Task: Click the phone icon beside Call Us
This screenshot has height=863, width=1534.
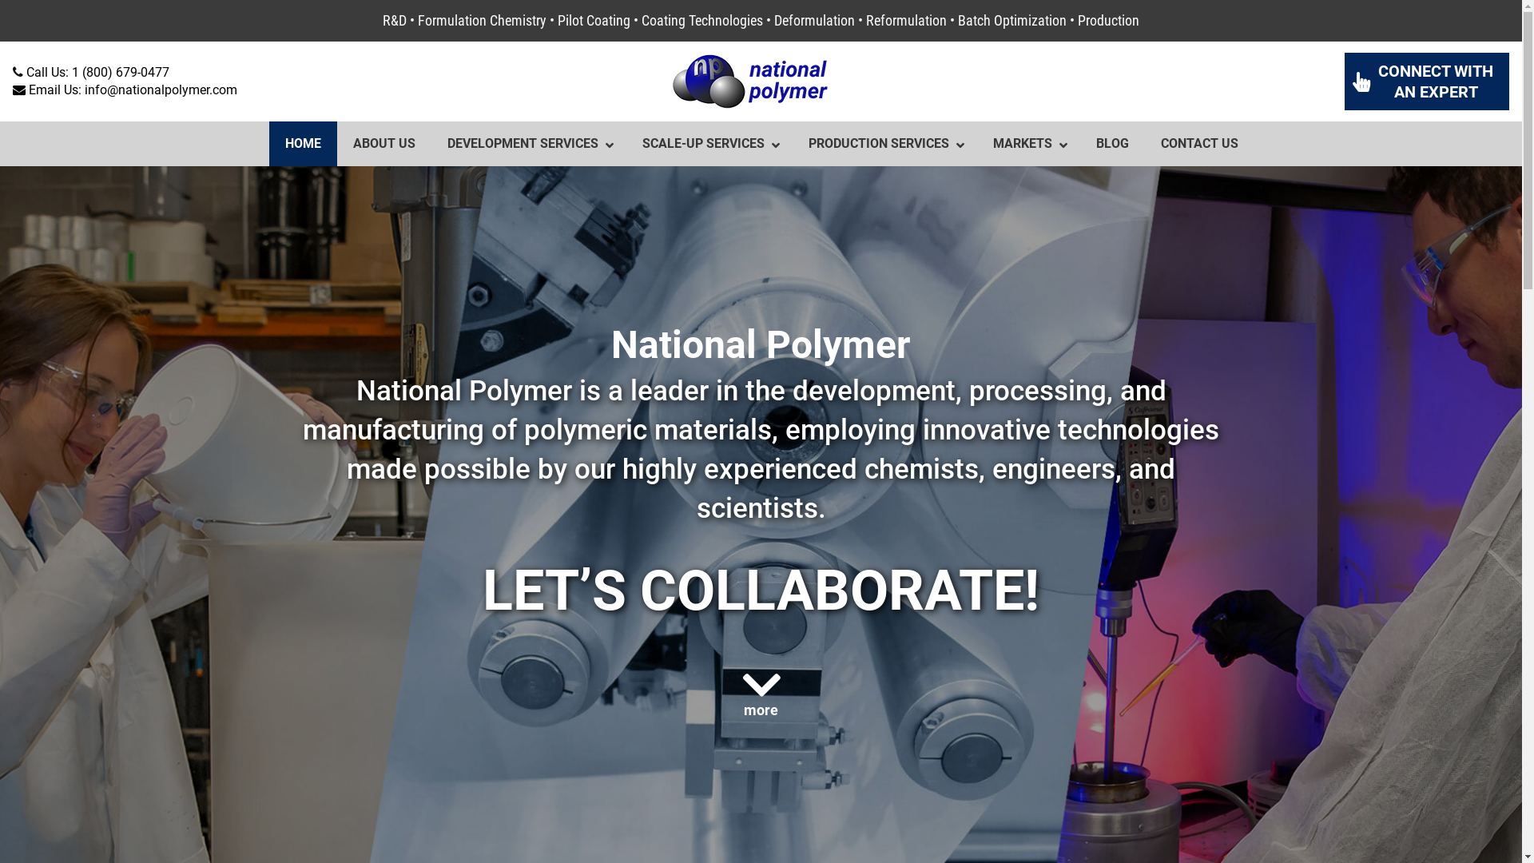Action: pos(18,72)
